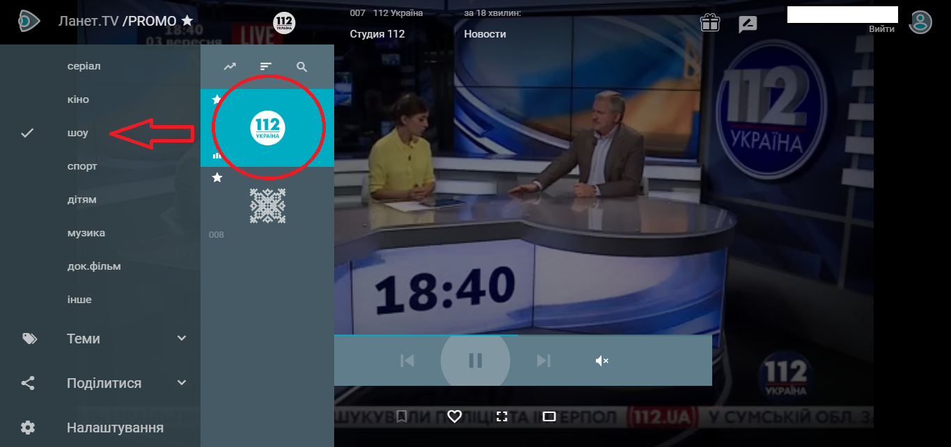Click the trending chart icon in channel panel

(230, 67)
